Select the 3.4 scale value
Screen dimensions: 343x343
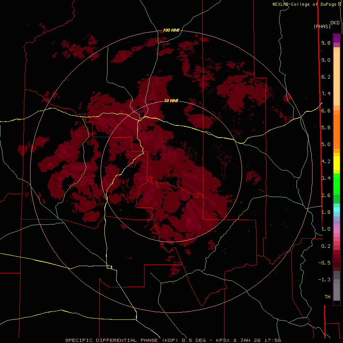tap(326, 178)
